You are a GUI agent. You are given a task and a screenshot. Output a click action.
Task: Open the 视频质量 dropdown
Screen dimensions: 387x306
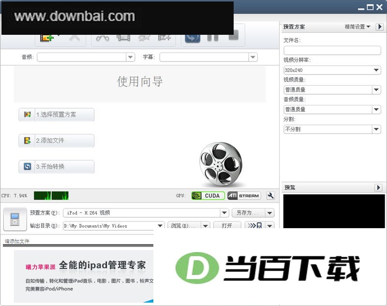coord(332,90)
